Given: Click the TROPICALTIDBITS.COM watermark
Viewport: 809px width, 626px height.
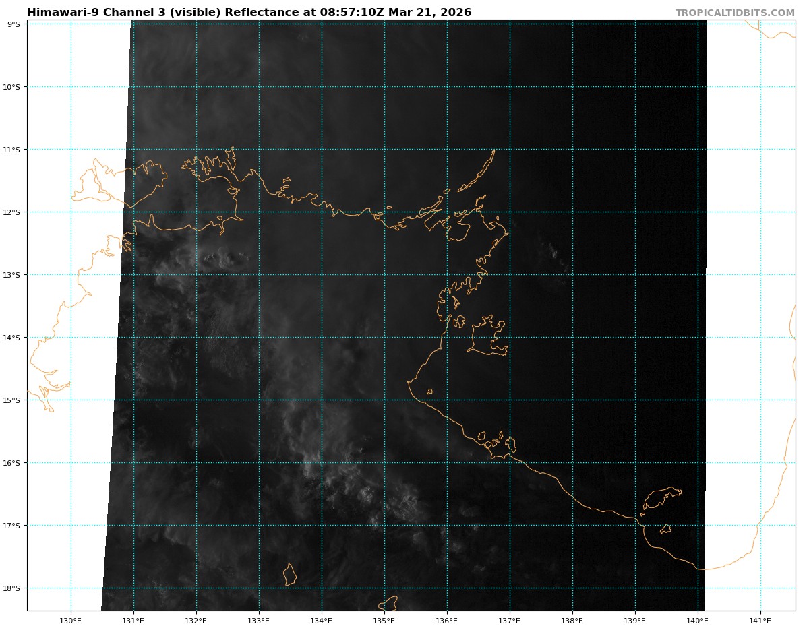Looking at the screenshot, I should pyautogui.click(x=735, y=13).
